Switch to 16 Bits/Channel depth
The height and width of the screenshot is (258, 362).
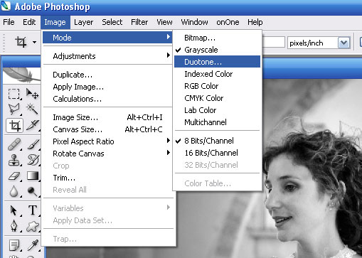click(x=217, y=153)
